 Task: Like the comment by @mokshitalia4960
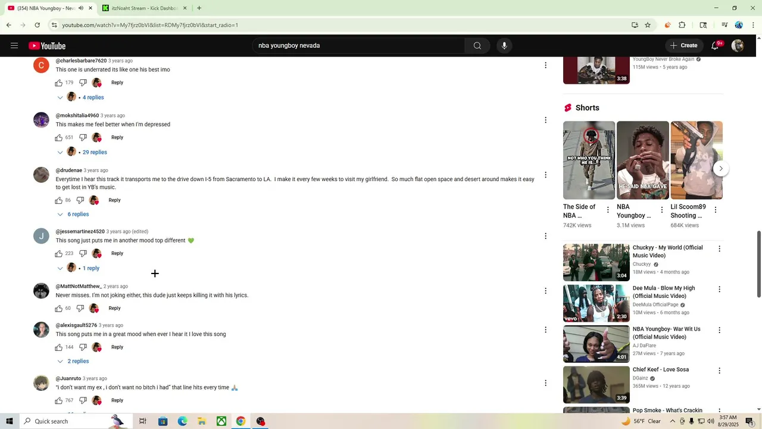pyautogui.click(x=59, y=138)
